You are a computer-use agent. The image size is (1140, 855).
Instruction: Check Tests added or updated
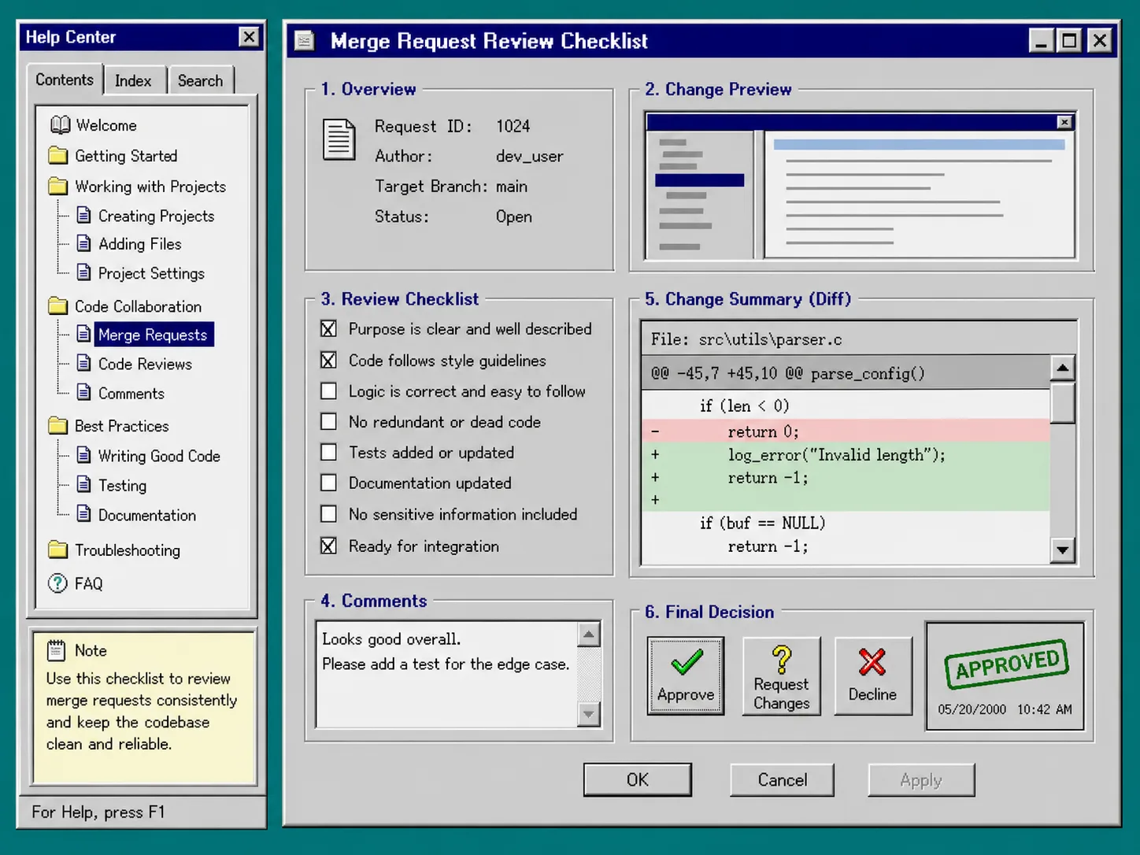point(328,452)
